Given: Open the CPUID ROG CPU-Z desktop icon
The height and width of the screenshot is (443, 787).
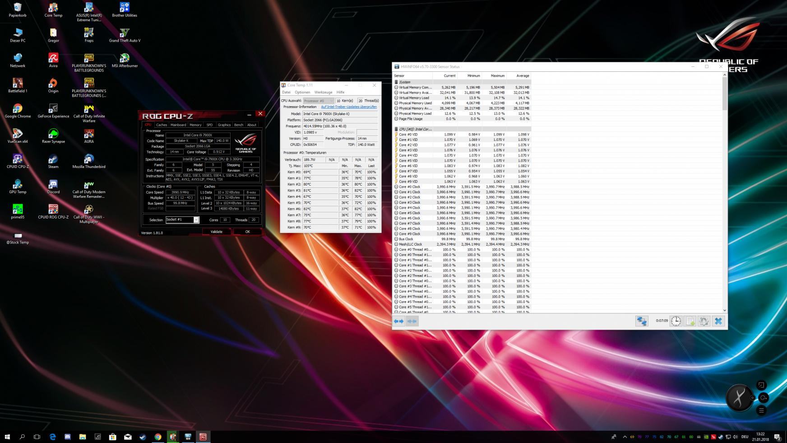Looking at the screenshot, I should point(53,211).
